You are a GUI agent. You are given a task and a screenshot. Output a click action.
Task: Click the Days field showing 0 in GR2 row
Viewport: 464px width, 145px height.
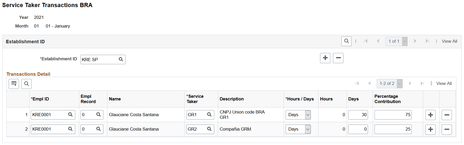358,129
